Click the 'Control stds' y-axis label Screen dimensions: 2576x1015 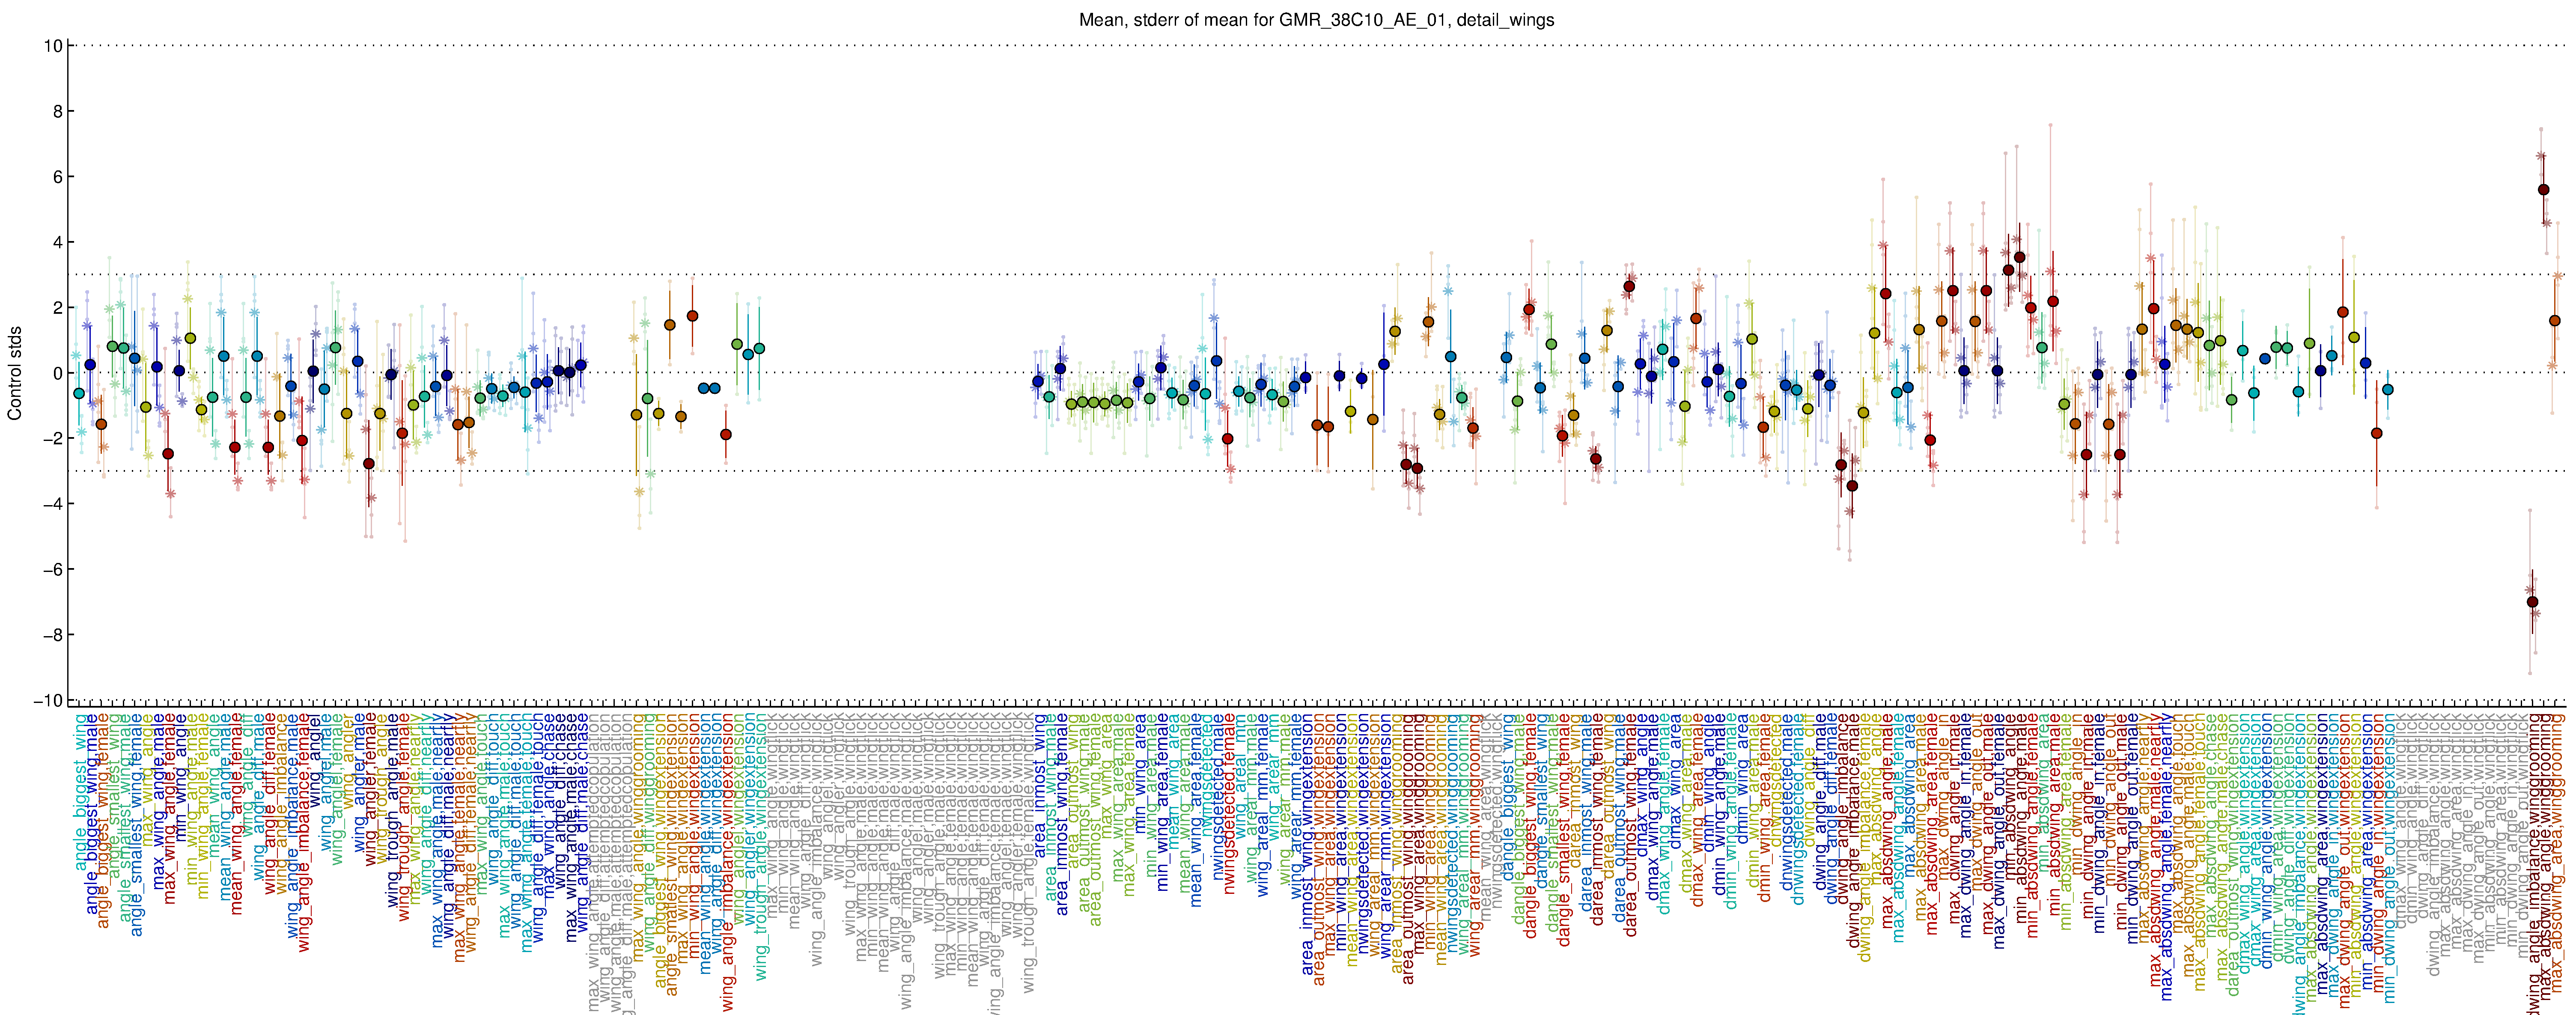tap(14, 373)
